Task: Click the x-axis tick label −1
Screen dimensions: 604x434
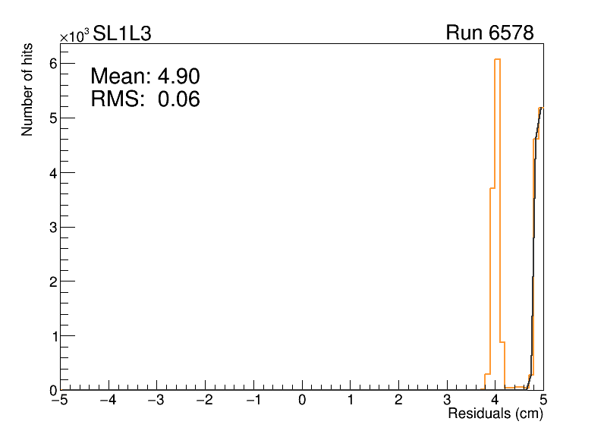Action: click(x=252, y=400)
